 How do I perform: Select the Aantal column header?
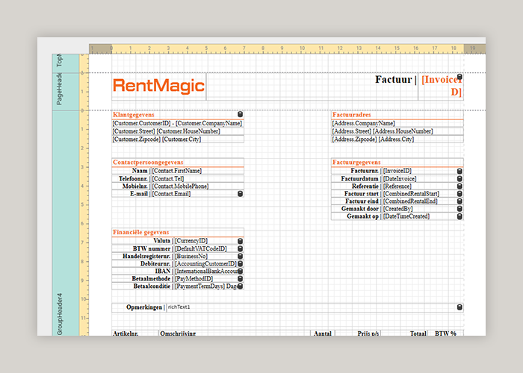[323, 333]
